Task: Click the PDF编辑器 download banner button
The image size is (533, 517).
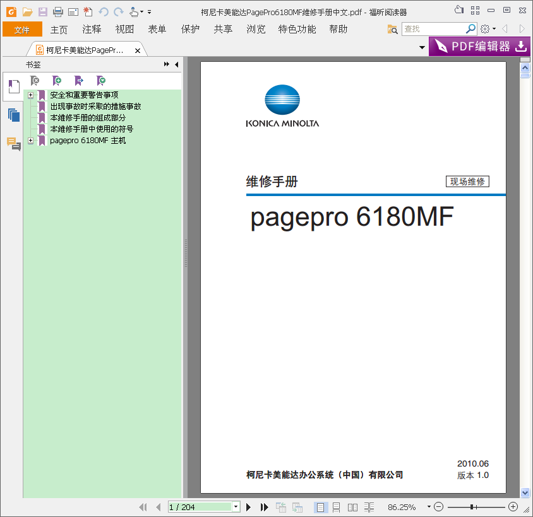Action: (x=479, y=47)
